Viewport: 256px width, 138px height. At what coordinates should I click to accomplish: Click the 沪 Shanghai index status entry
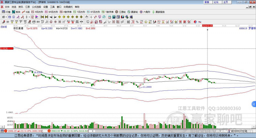(24, 131)
